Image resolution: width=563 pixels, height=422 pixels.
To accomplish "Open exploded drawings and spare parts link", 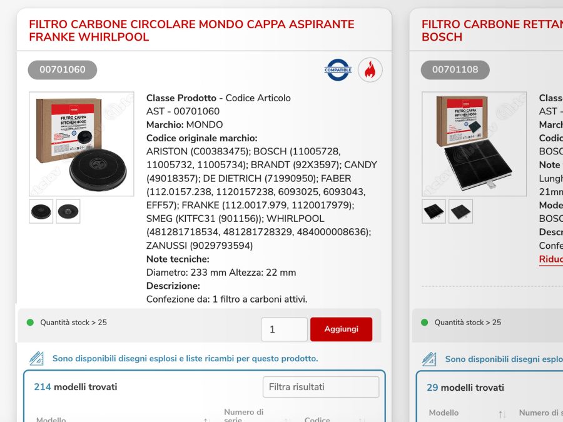I will (185, 358).
